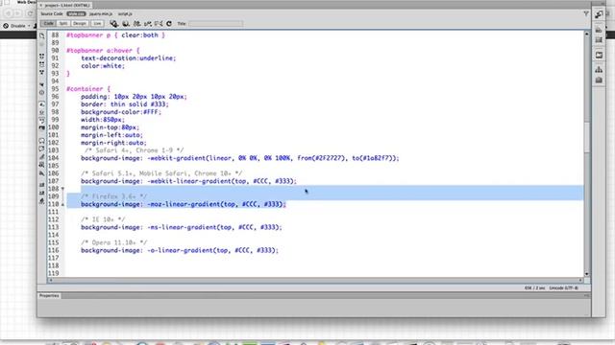Open Recent Snippets icon in coding toolbar
Screen dimensions: 615x345
42,165
